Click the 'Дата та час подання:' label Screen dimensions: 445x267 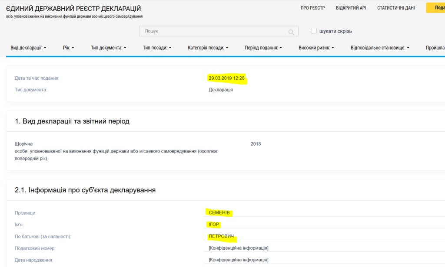pyautogui.click(x=37, y=78)
